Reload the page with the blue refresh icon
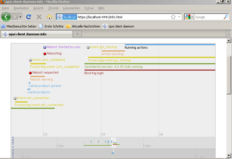Image resolution: width=232 pixels, height=159 pixels. (29, 17)
